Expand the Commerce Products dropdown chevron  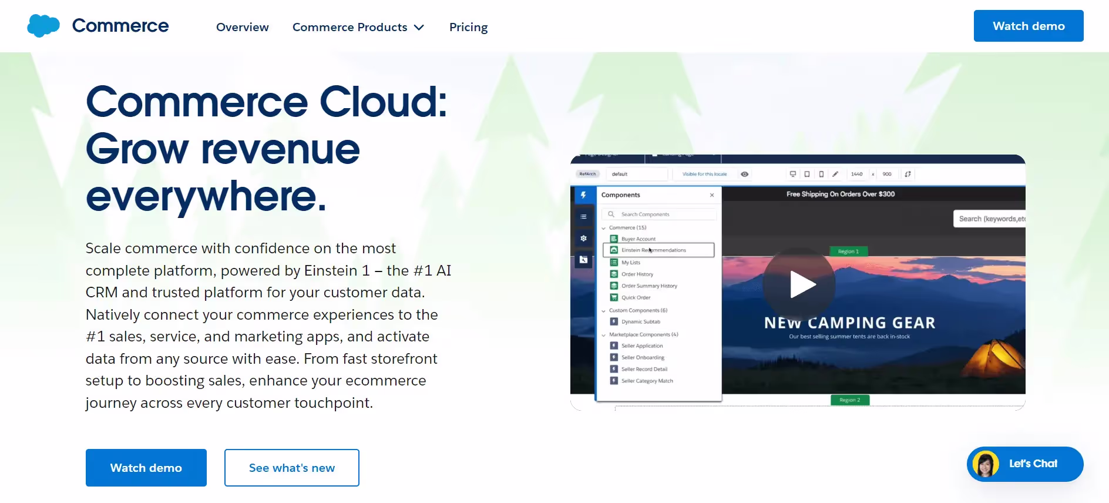tap(419, 28)
